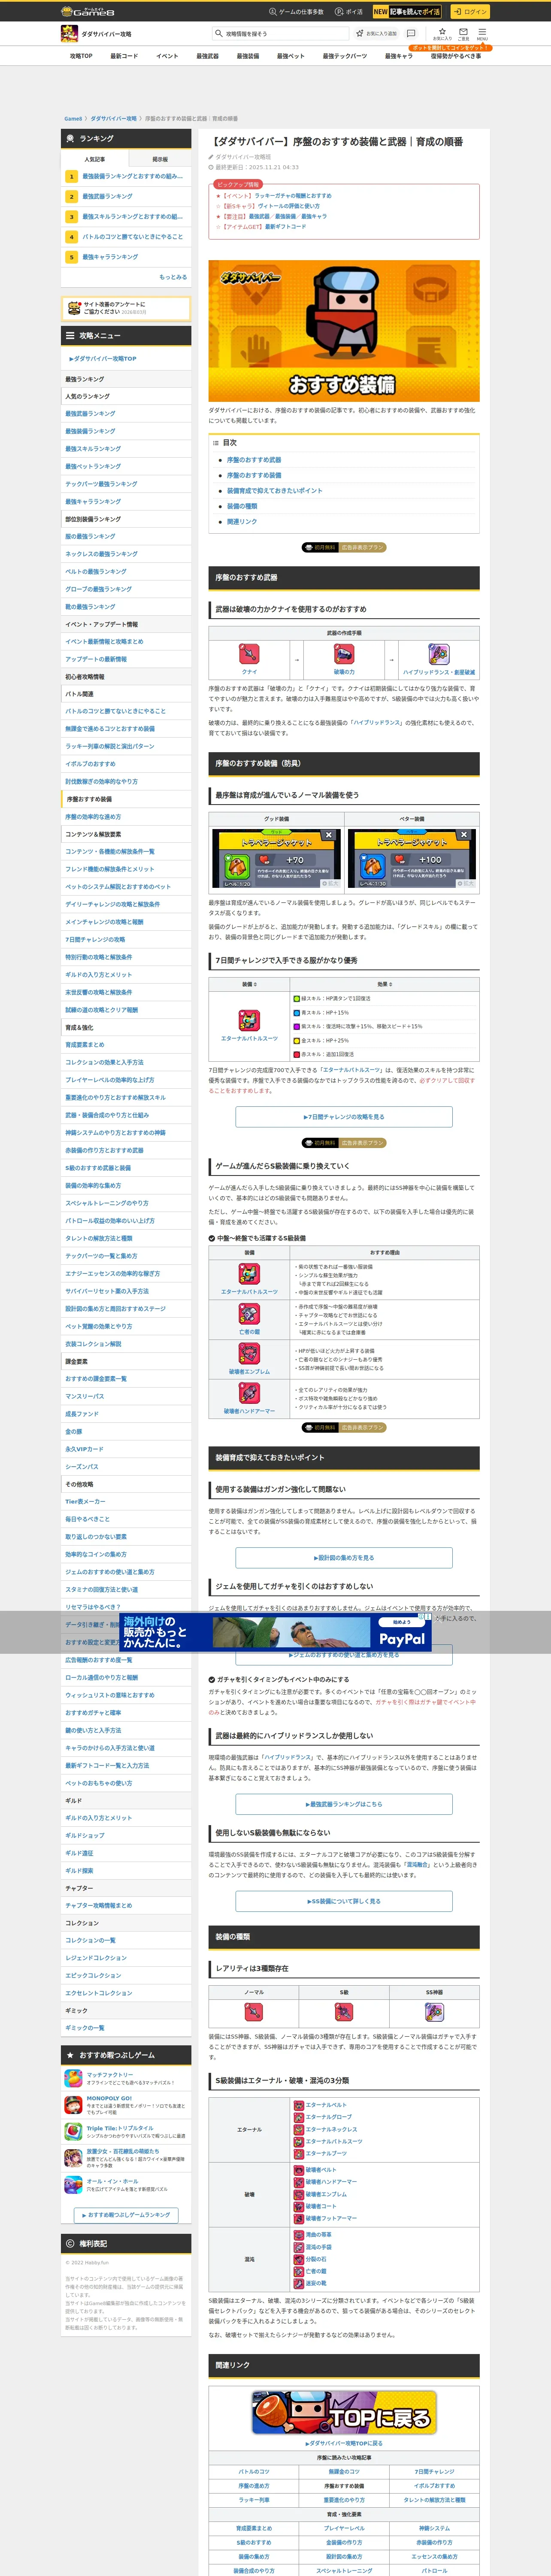Image resolution: width=551 pixels, height=2576 pixels.
Task: Click the 7日間チャレンジの攻略を見る button
Action: pos(344,1117)
